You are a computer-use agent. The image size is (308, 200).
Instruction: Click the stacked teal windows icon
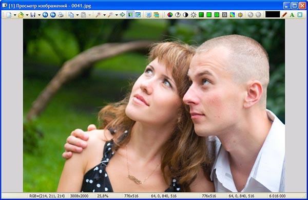click(157, 15)
